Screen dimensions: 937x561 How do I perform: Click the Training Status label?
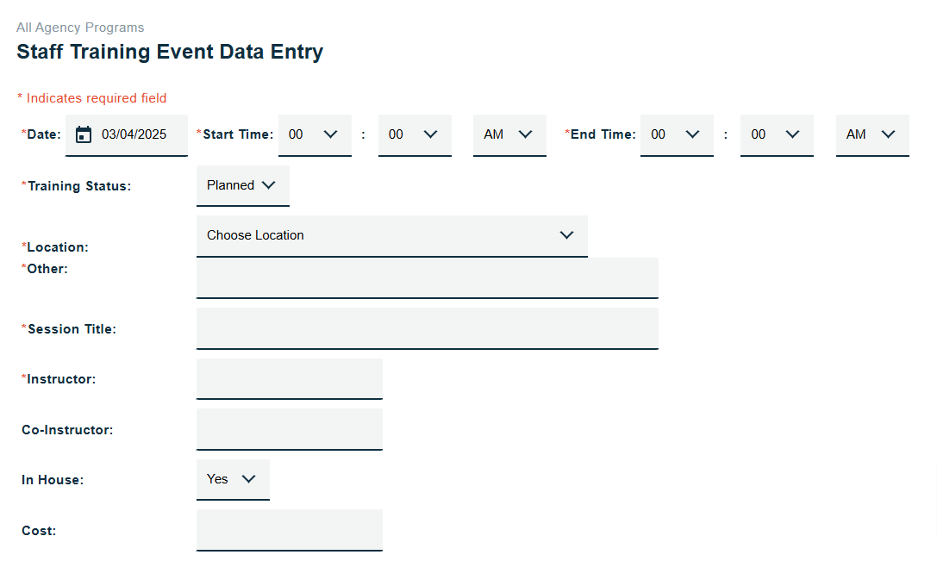tap(78, 186)
